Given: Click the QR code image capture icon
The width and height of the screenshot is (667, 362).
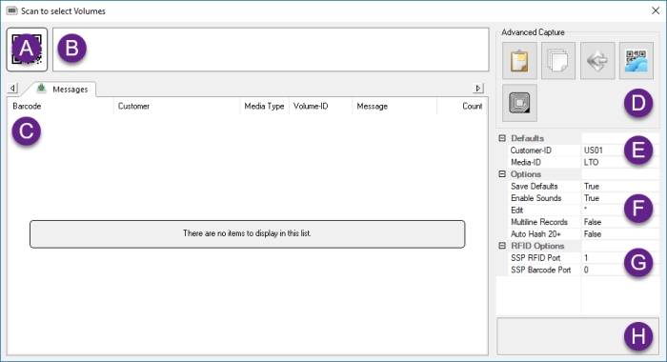Looking at the screenshot, I should pyautogui.click(x=636, y=61).
